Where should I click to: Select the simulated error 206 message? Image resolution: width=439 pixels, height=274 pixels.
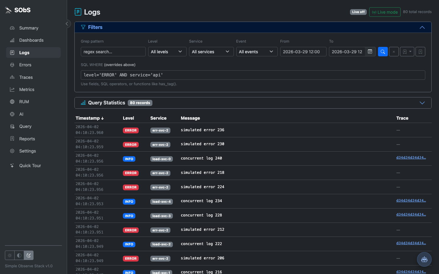click(202, 258)
